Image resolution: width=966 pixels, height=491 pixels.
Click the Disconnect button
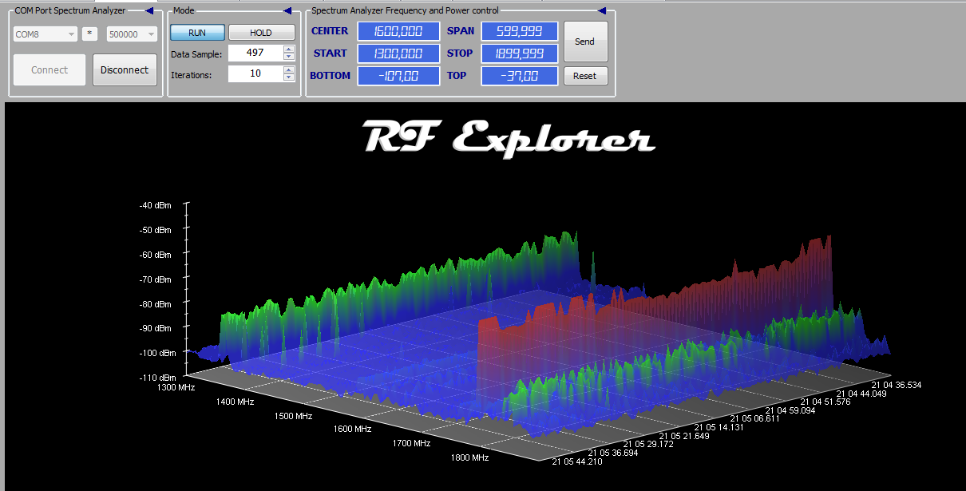125,69
